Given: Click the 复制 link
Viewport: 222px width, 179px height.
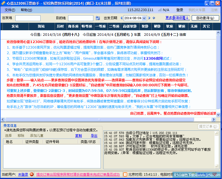Looking at the screenshot, I should click(78, 136).
